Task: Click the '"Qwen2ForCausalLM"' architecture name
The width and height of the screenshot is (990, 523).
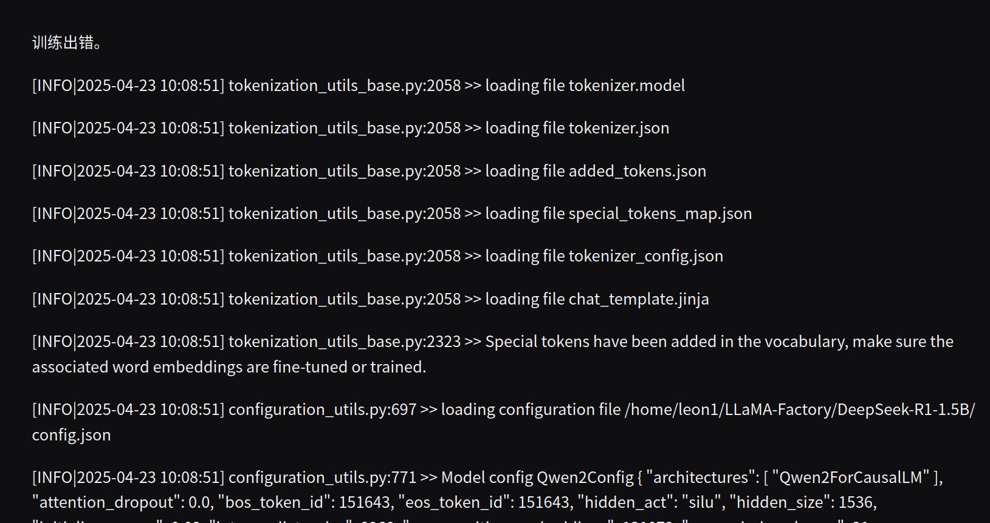Action: (851, 477)
